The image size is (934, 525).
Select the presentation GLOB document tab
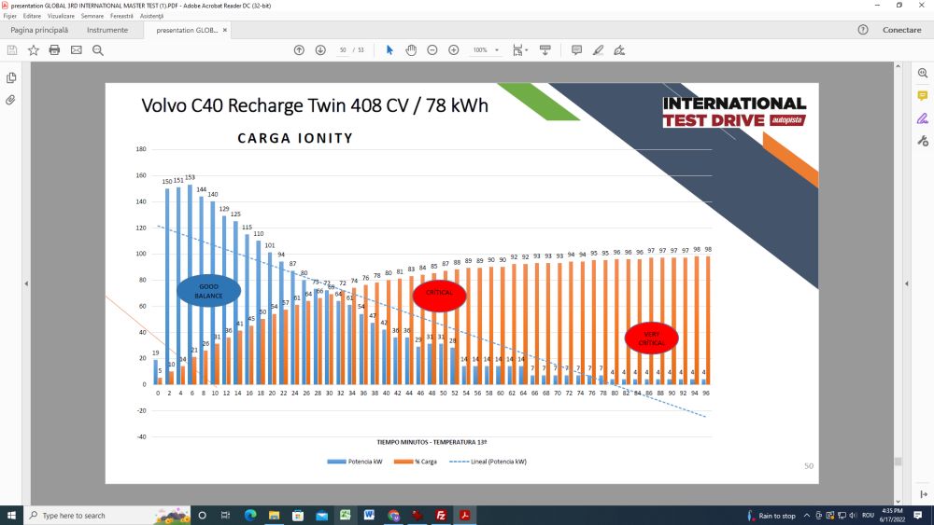tap(187, 30)
